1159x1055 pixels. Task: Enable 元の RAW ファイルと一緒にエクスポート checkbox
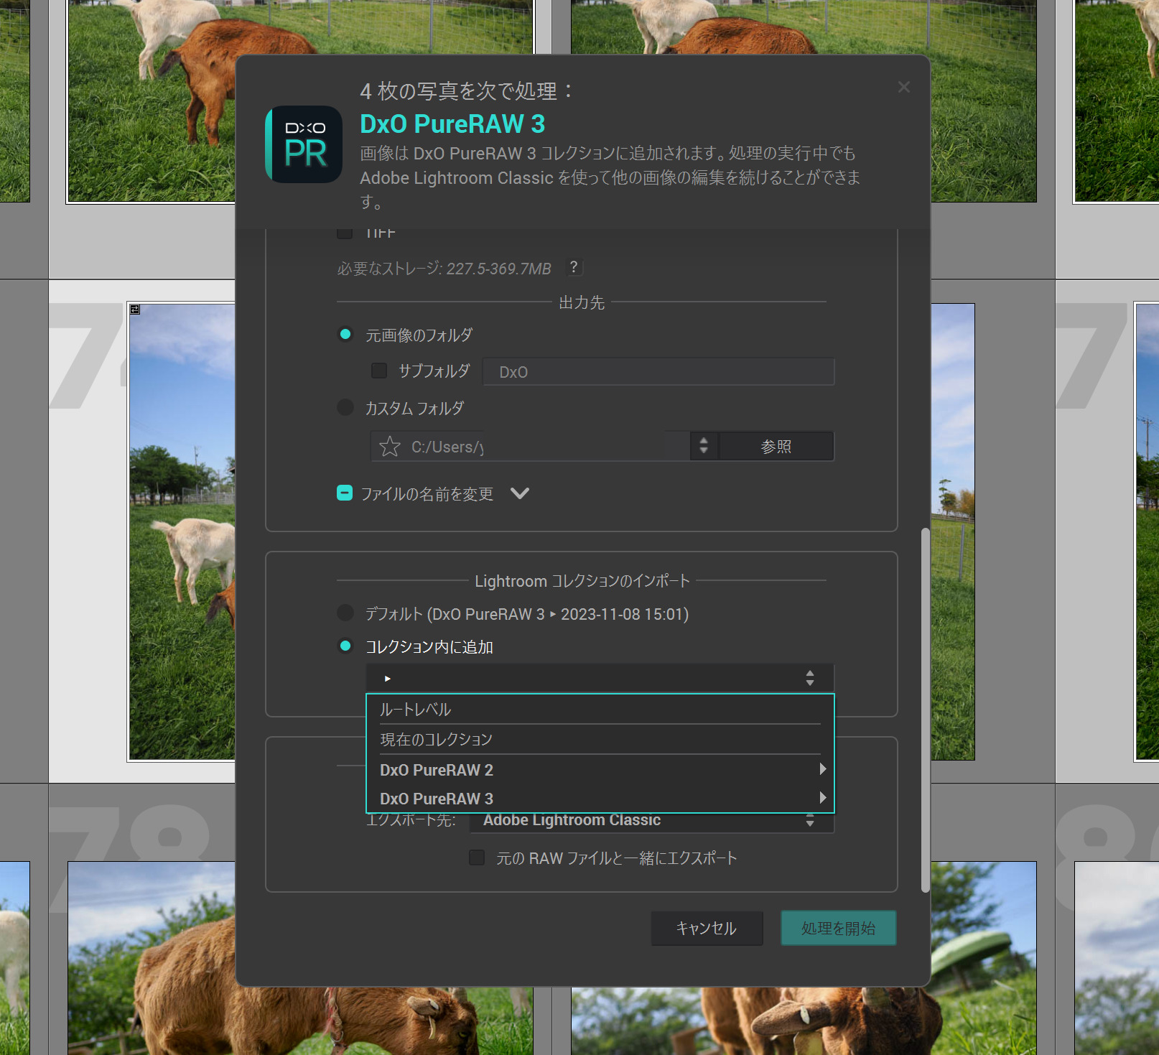pos(477,858)
